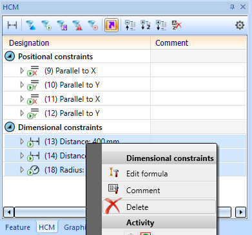Click the expand all tree levels icon
This screenshot has height=235, width=252.
tap(161, 25)
